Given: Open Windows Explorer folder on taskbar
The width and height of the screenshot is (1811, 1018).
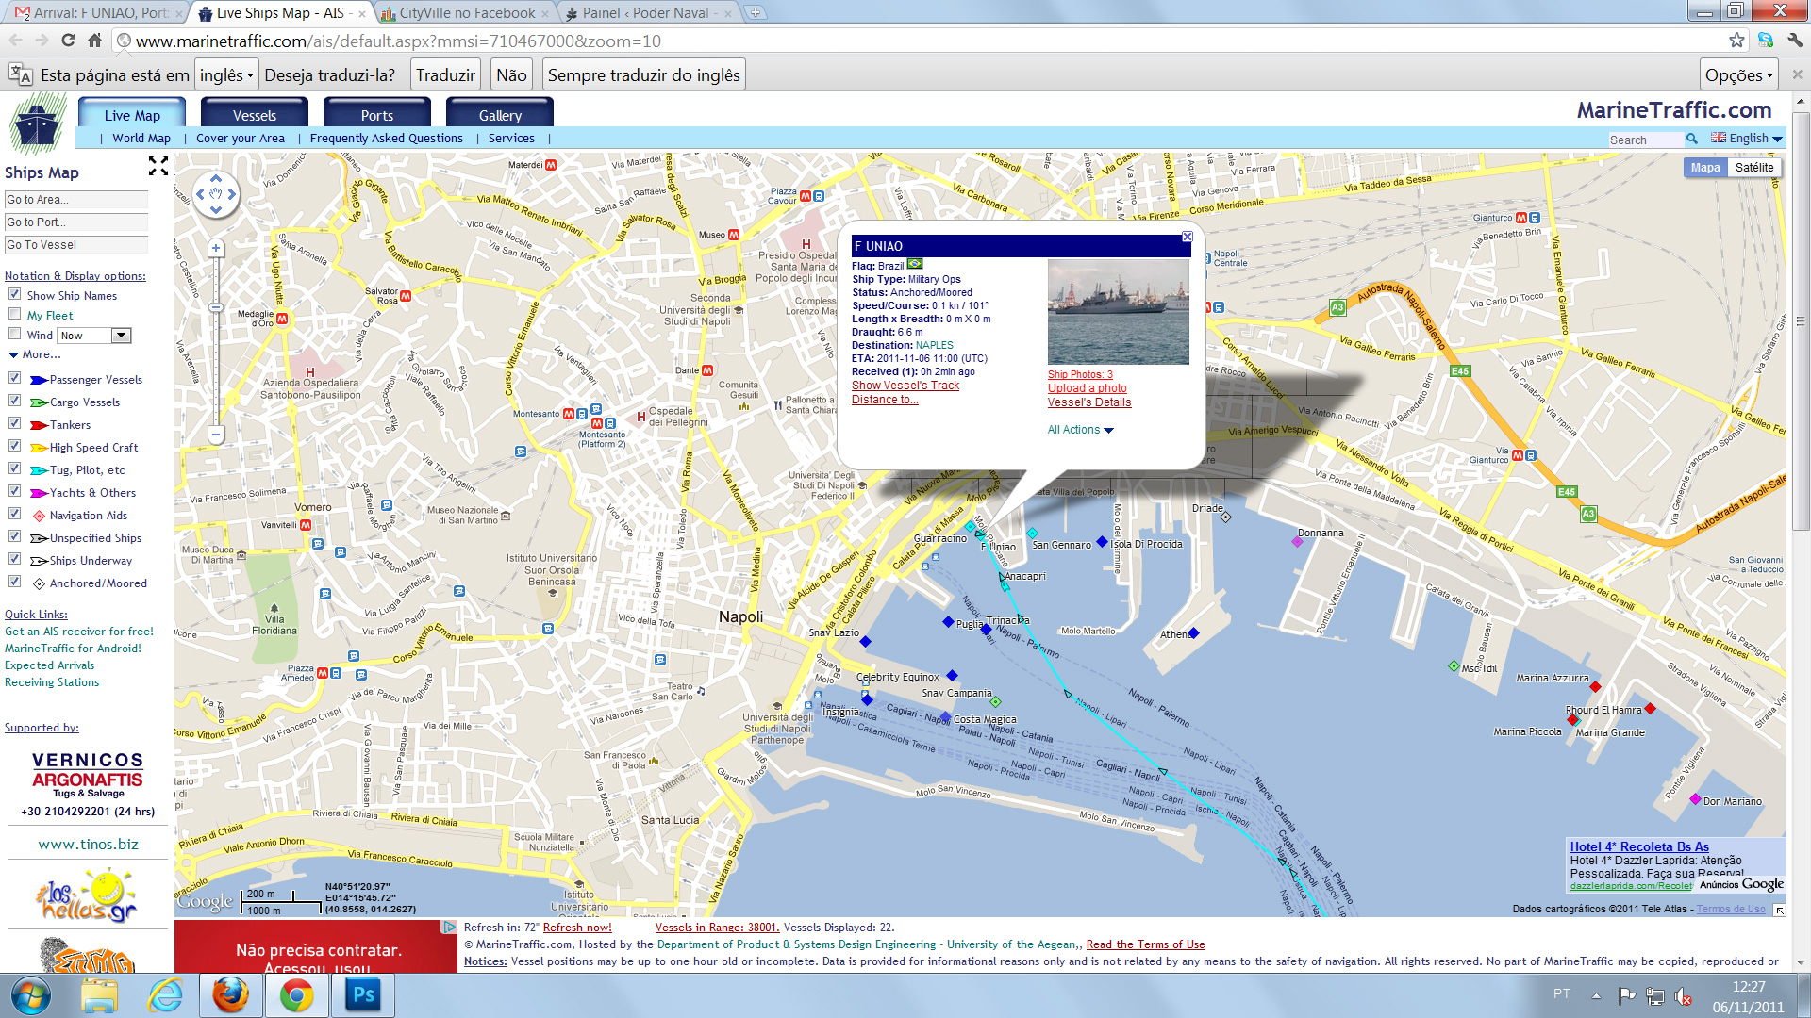Looking at the screenshot, I should (99, 995).
